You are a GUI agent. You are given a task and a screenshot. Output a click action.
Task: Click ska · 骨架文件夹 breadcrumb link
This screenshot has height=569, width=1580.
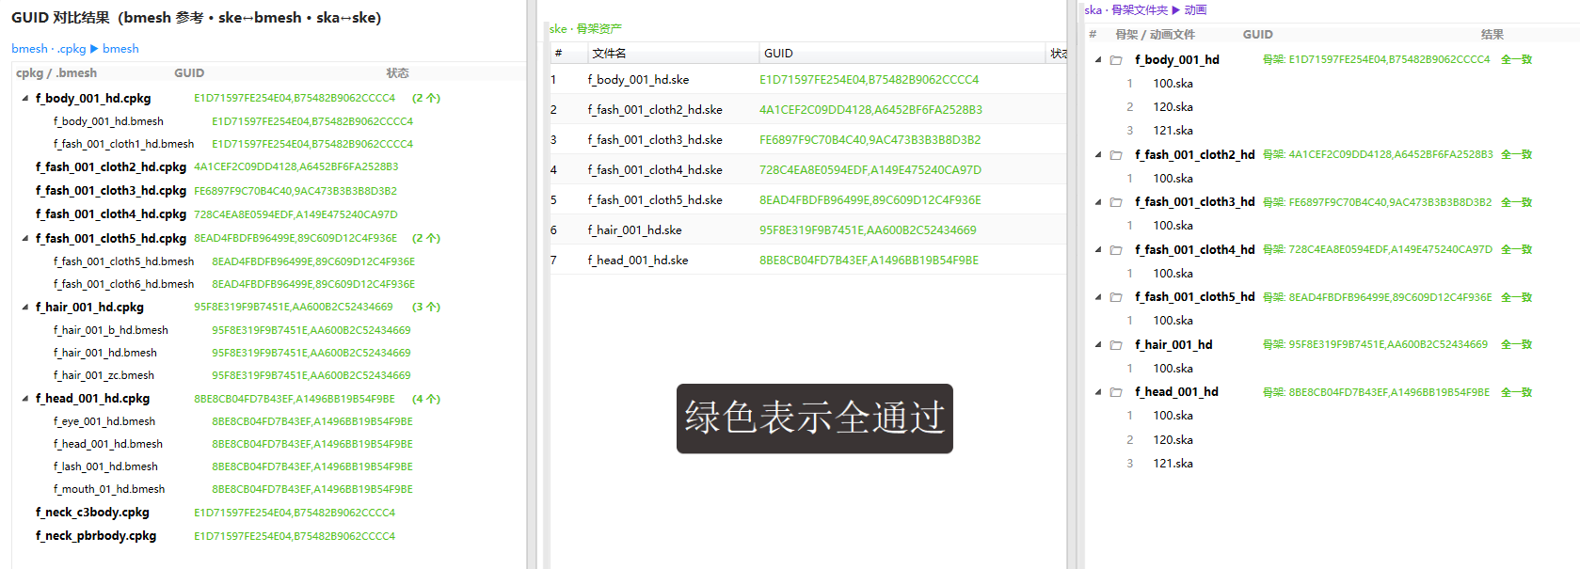pyautogui.click(x=1125, y=10)
